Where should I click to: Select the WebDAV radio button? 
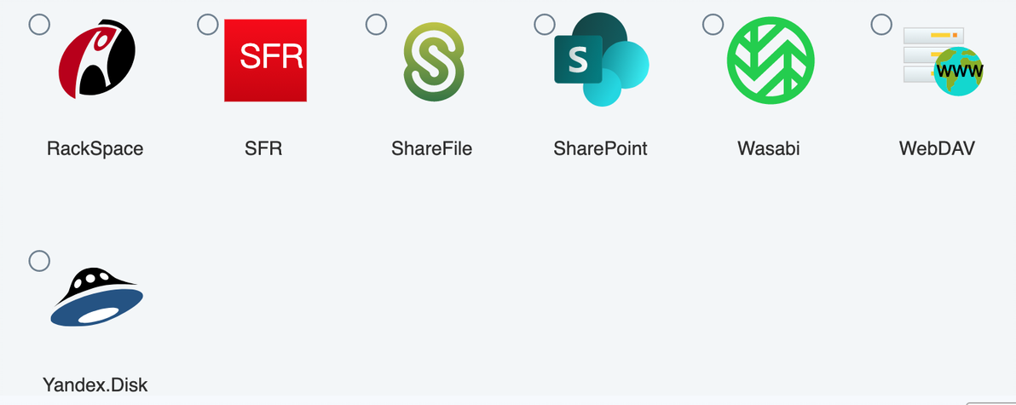tap(882, 25)
